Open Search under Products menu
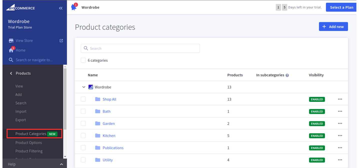The width and height of the screenshot is (359, 168). [21, 103]
